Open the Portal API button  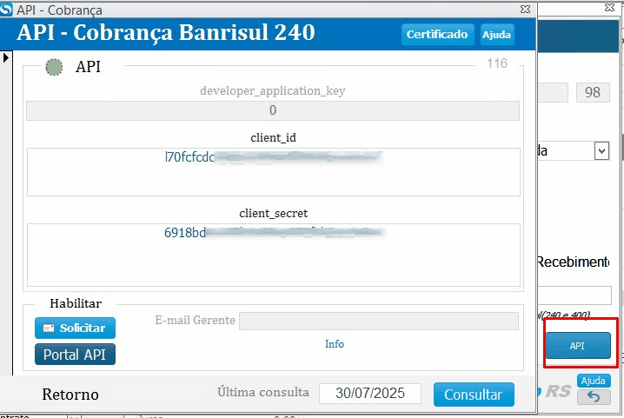(x=75, y=355)
